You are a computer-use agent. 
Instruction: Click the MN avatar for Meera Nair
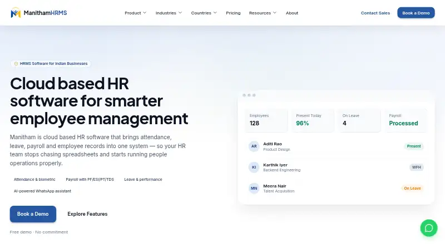[x=254, y=188]
